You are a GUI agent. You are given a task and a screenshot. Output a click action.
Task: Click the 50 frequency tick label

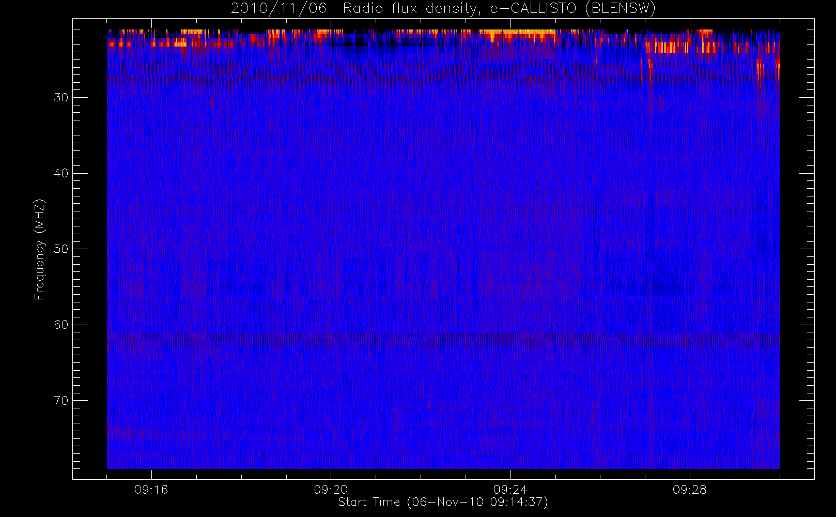pos(61,249)
